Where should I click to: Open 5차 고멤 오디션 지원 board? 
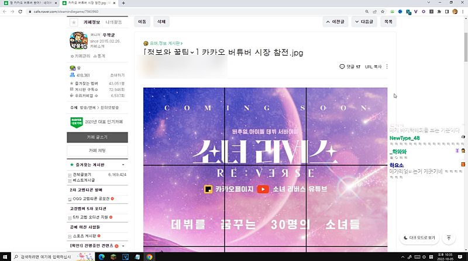point(91,217)
